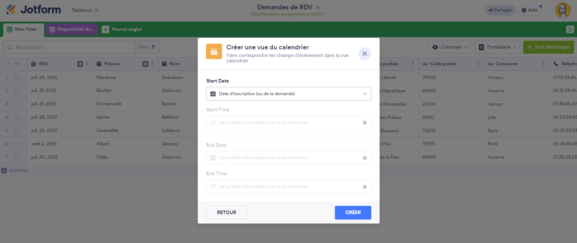Screen dimensions: 577x243
Task: Switch to the Disponibilité du... tab
Action: 72,30
